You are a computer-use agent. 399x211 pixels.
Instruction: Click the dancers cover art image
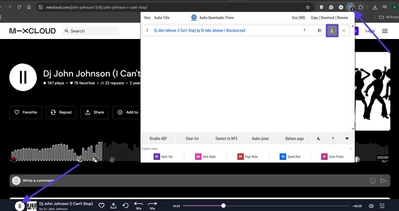pyautogui.click(x=373, y=91)
